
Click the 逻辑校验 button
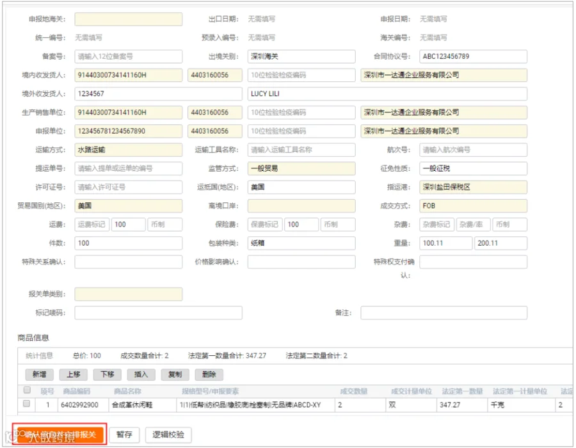pos(168,435)
